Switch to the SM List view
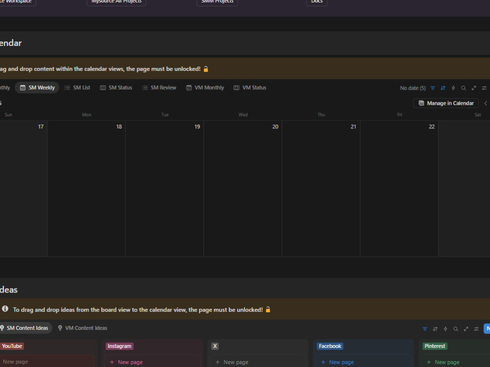The width and height of the screenshot is (490, 367). point(77,88)
